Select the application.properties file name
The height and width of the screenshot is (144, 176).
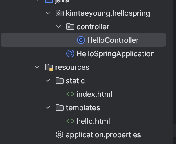[103, 135]
